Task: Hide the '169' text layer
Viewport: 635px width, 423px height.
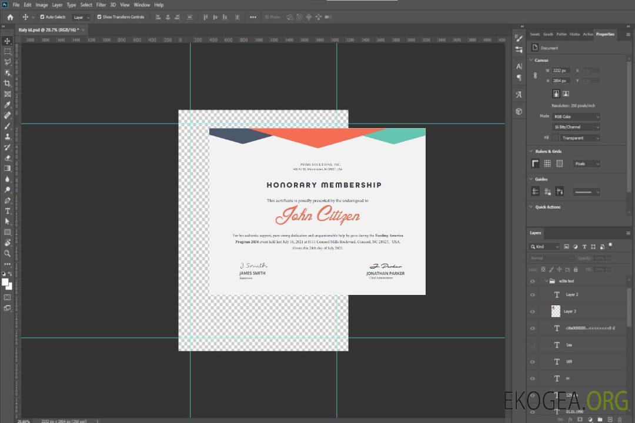Action: (x=533, y=362)
